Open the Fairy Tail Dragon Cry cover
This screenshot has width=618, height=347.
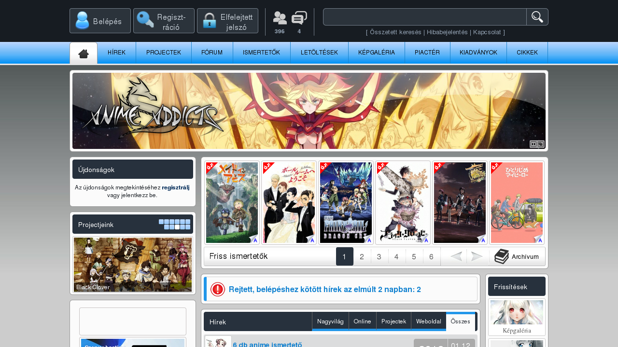click(346, 202)
